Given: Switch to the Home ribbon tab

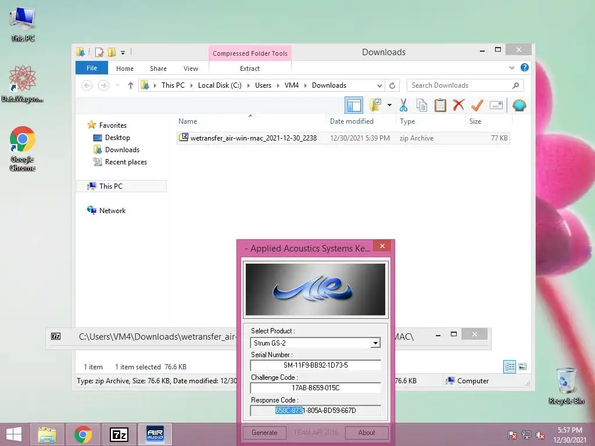Looking at the screenshot, I should tap(125, 69).
